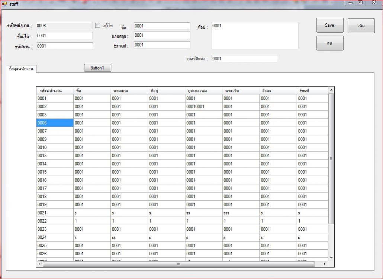383x279 pixels.
Task: Click the นามสกุล column header
Action: coord(129,91)
